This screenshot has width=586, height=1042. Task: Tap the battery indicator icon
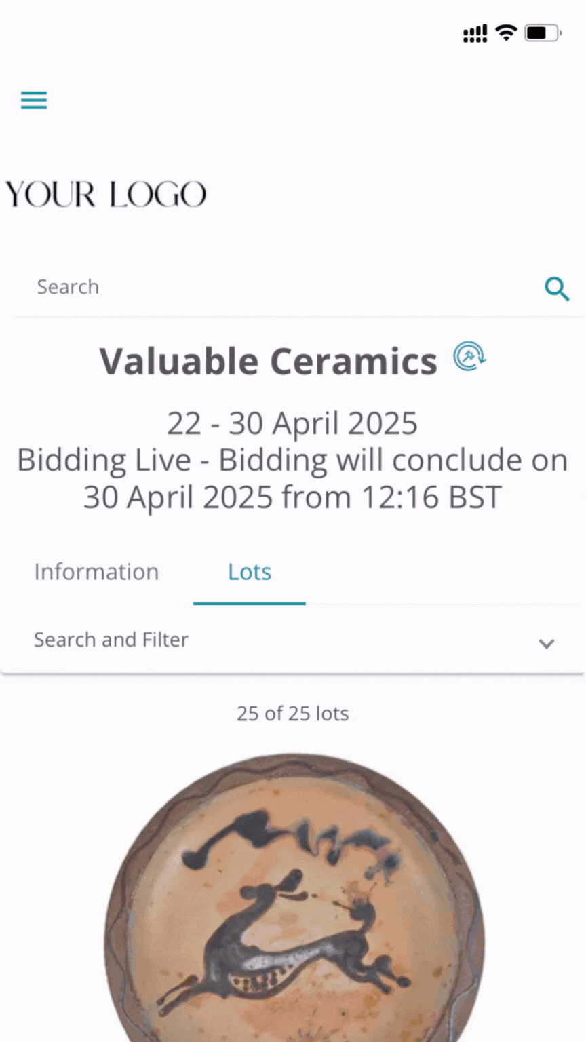pyautogui.click(x=543, y=33)
